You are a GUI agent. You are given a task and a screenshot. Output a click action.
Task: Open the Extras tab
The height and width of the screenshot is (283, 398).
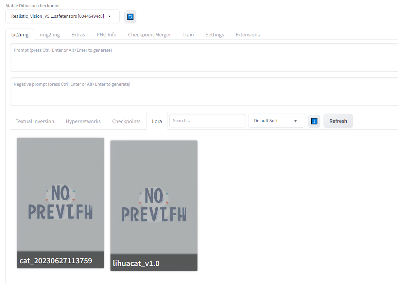point(78,34)
